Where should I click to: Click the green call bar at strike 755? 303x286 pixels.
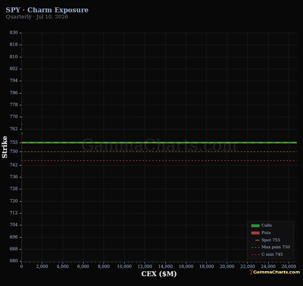tap(159, 143)
